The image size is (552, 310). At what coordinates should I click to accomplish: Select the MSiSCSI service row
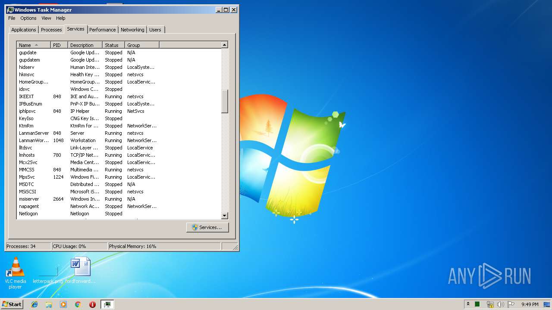click(119, 192)
